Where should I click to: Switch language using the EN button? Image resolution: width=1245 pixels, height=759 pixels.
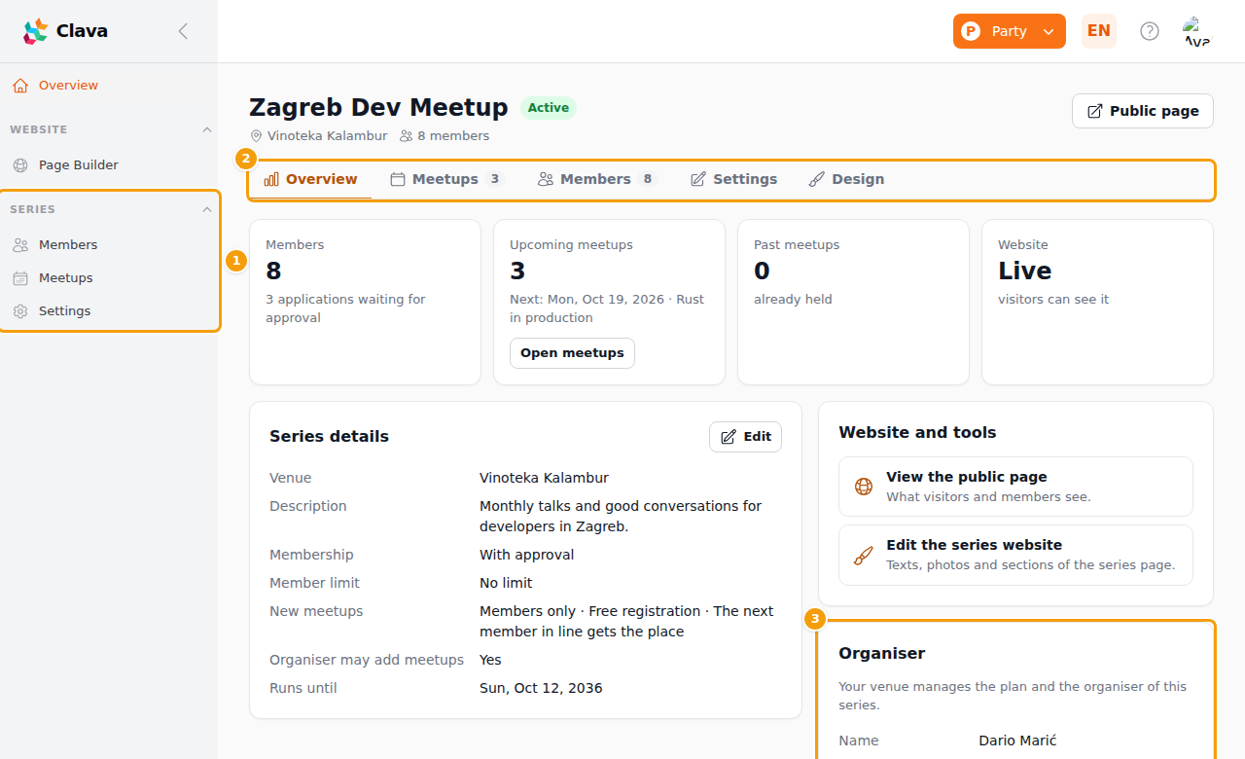(1099, 31)
